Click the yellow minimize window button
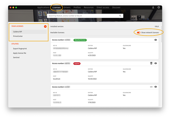Viewport: 170px width, 118px height. pyautogui.click(x=13, y=7)
